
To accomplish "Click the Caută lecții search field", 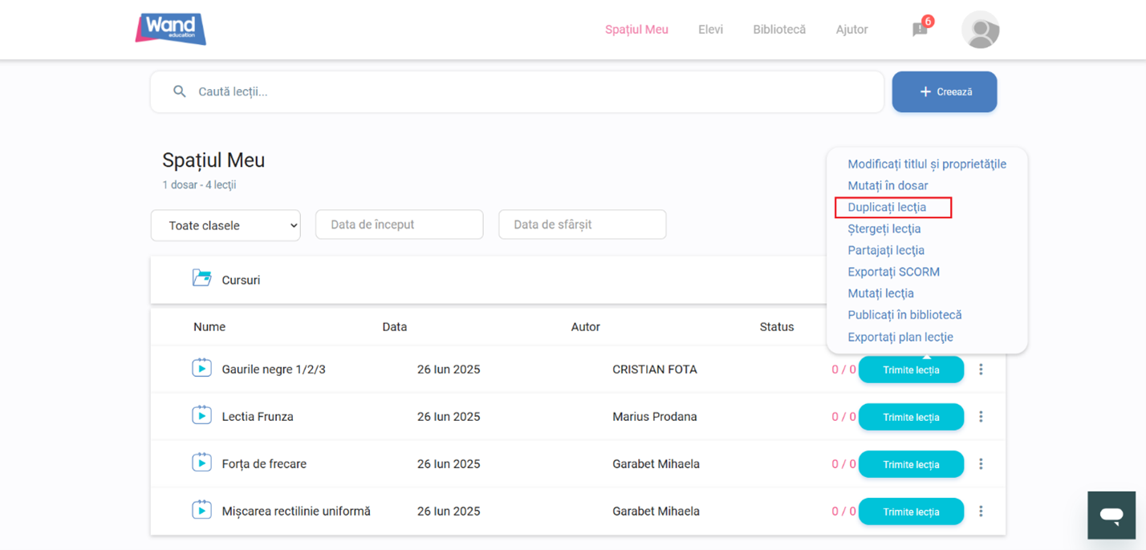I will (517, 92).
